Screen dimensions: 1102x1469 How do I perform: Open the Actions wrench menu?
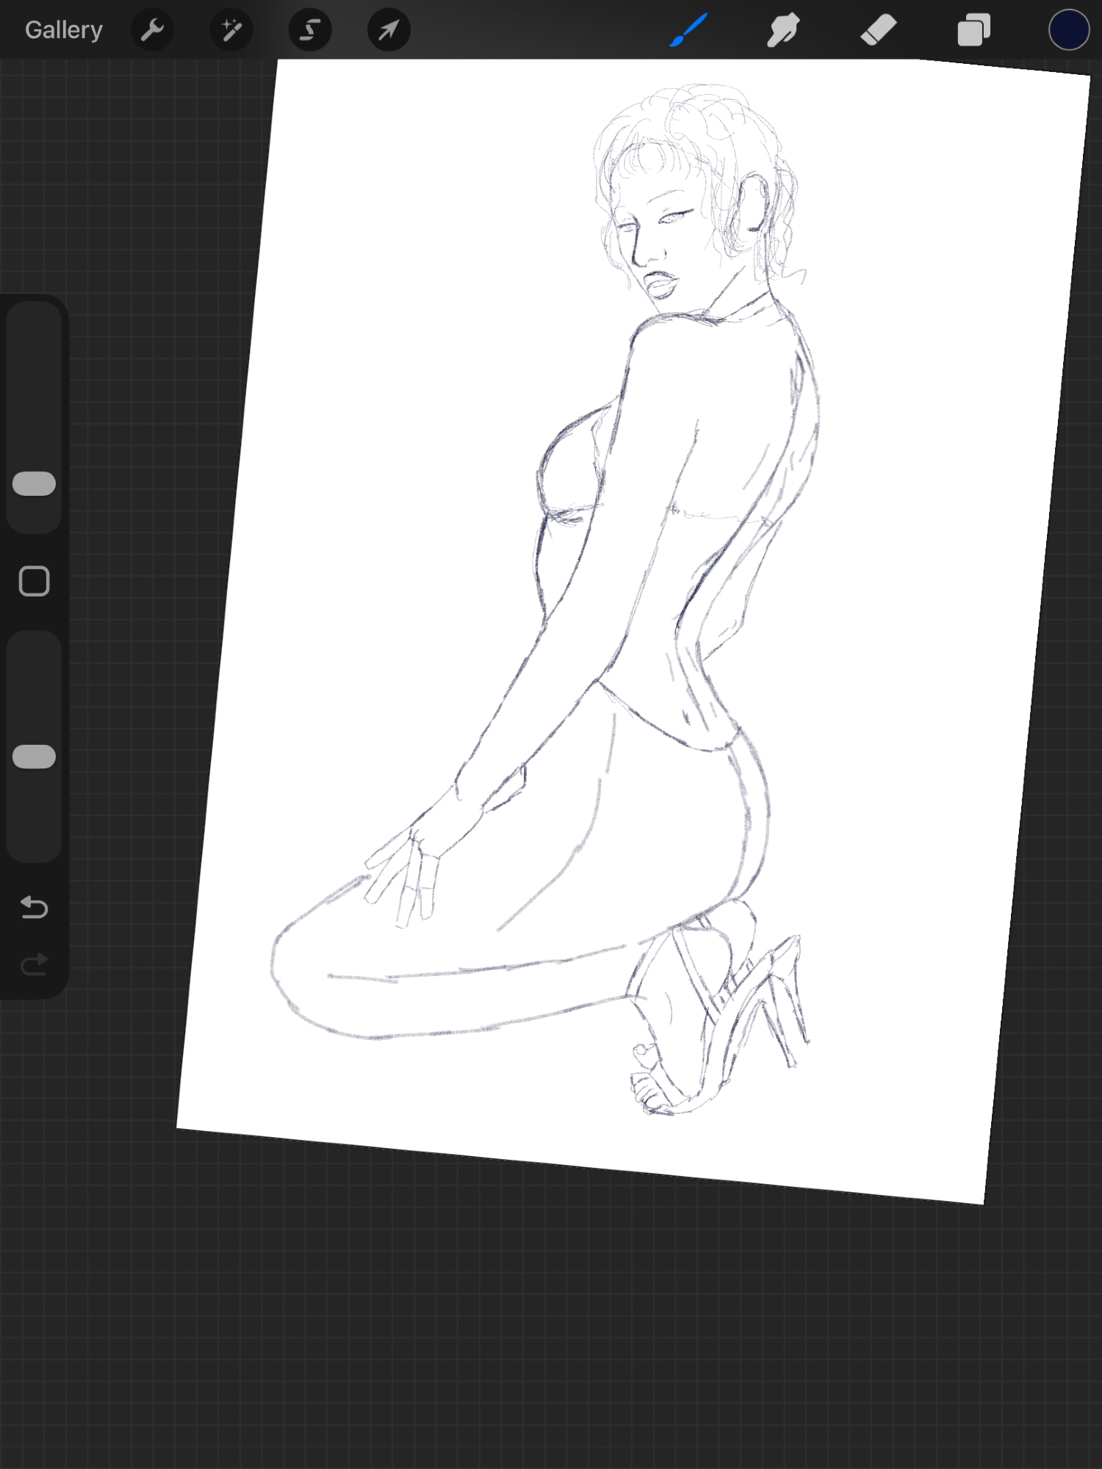pyautogui.click(x=152, y=30)
